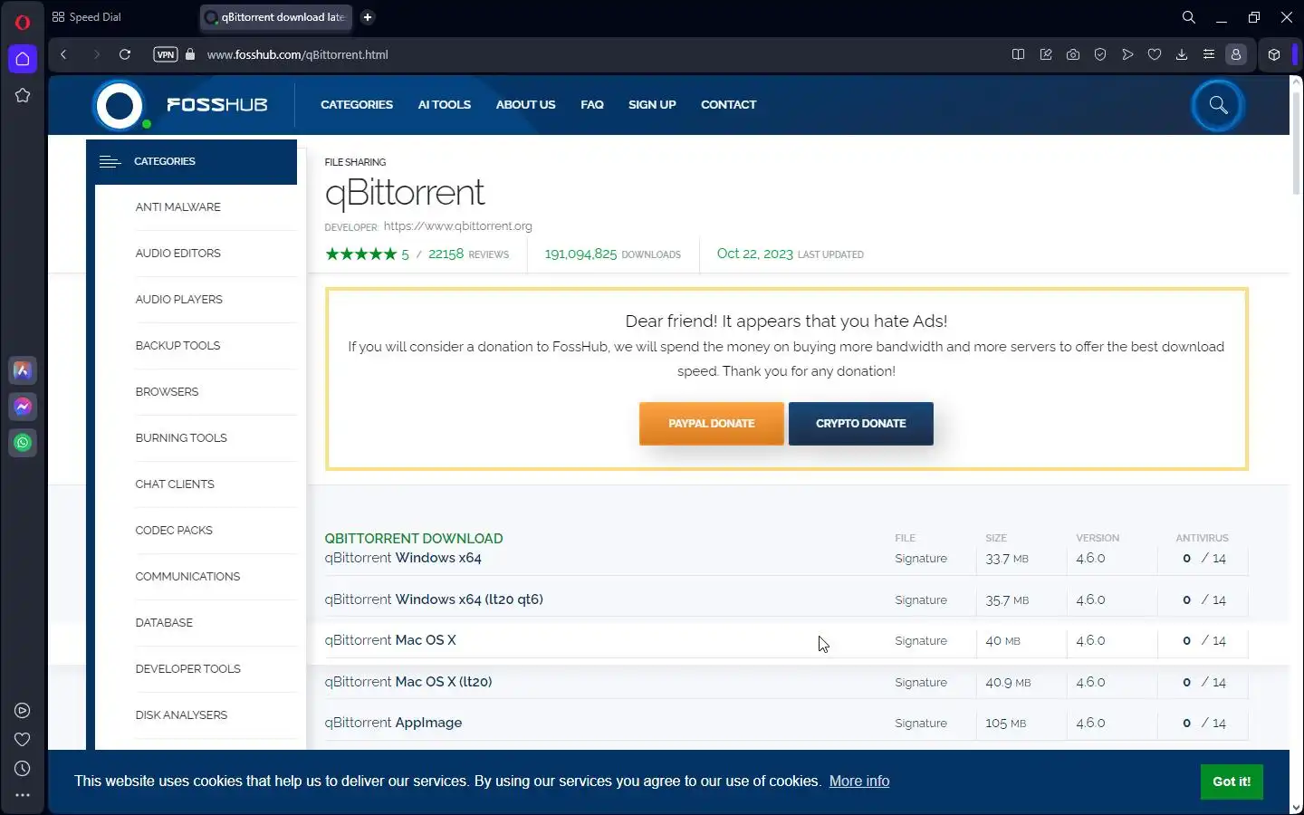
Task: Click the CRYPTO DONATE button
Action: click(861, 424)
